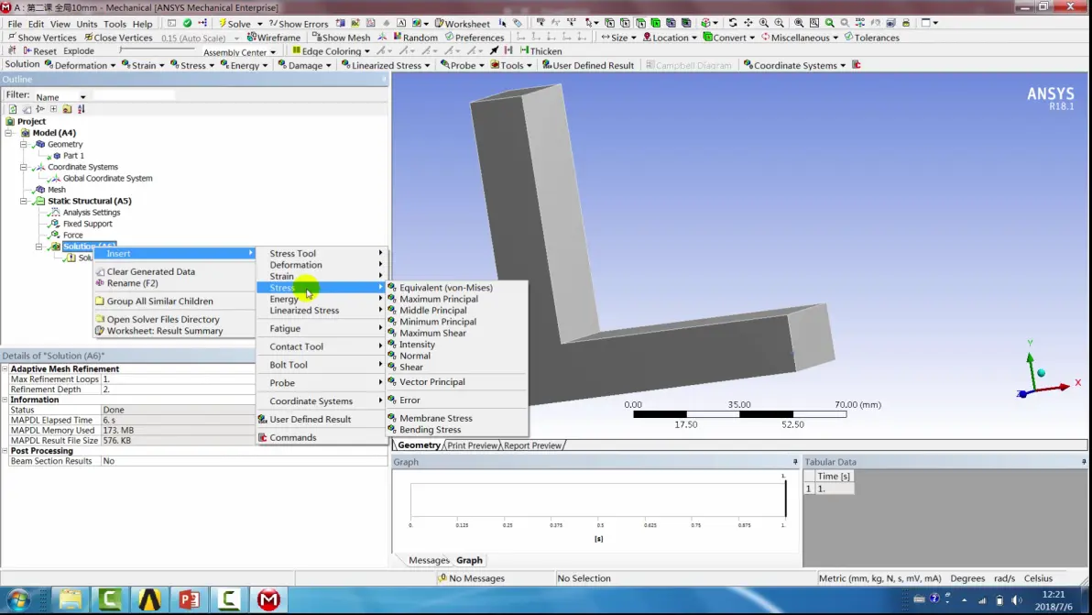Screen dimensions: 1092x615
Task: Click the Preferences icon
Action: (449, 37)
